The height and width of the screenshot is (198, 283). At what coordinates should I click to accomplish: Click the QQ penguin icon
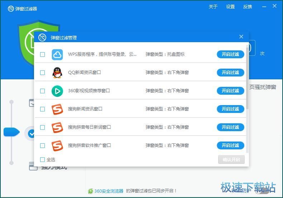point(57,73)
